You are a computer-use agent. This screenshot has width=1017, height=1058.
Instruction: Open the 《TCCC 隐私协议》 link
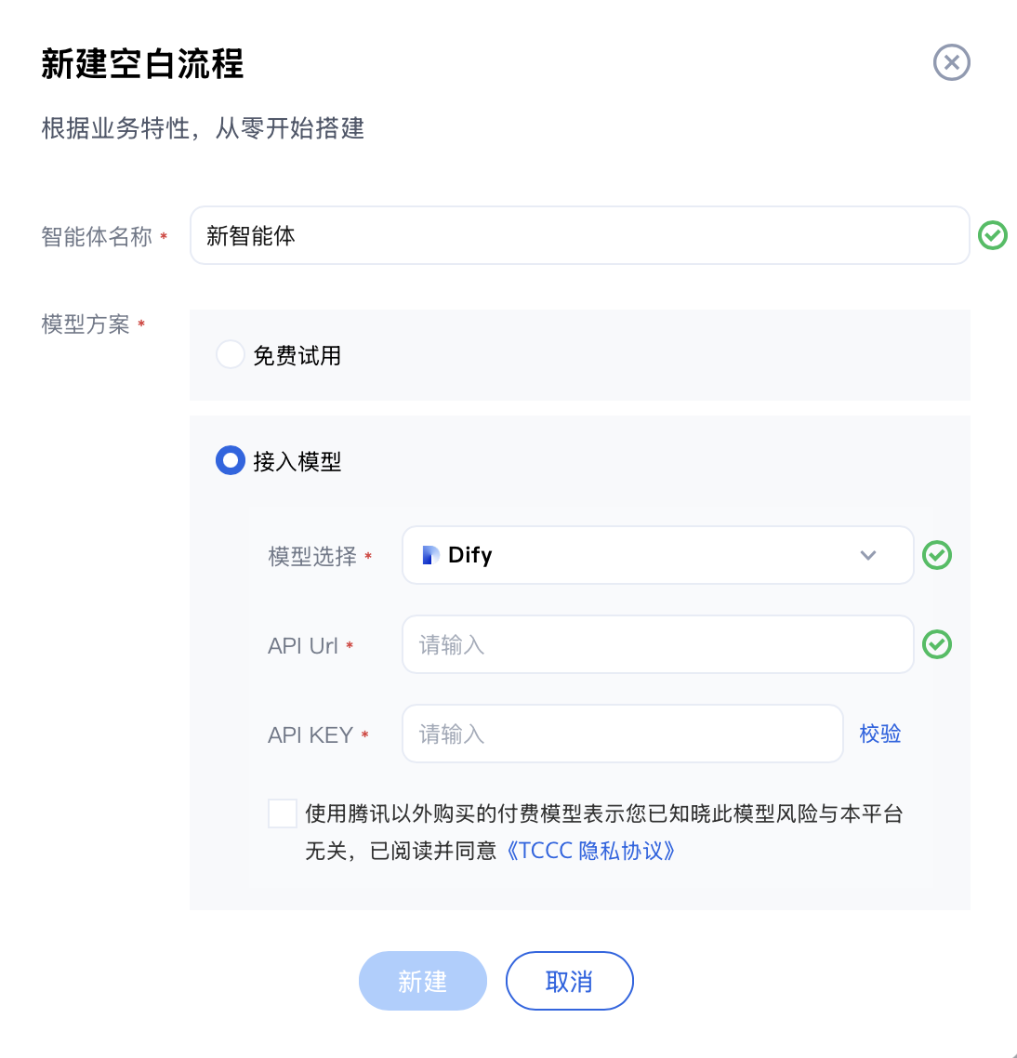click(589, 851)
